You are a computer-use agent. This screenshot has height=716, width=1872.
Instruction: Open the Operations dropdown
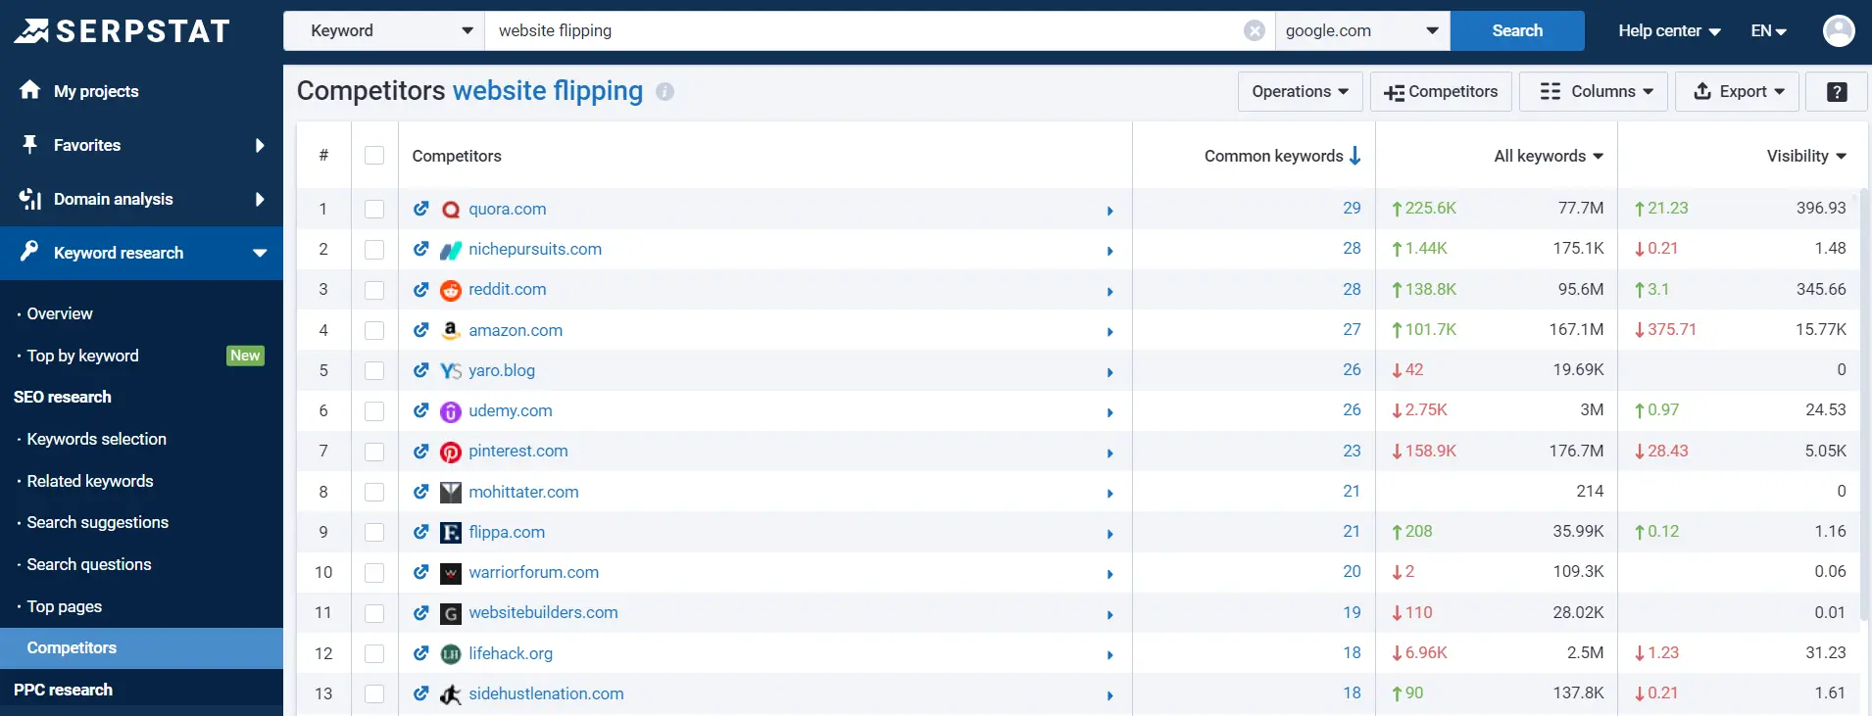(1300, 91)
